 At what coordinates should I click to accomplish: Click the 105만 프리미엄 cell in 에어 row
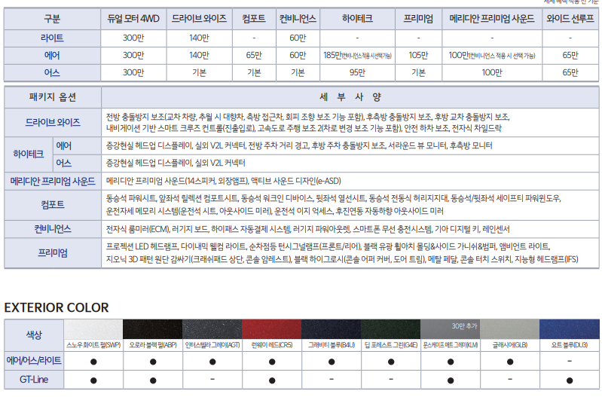coord(418,55)
